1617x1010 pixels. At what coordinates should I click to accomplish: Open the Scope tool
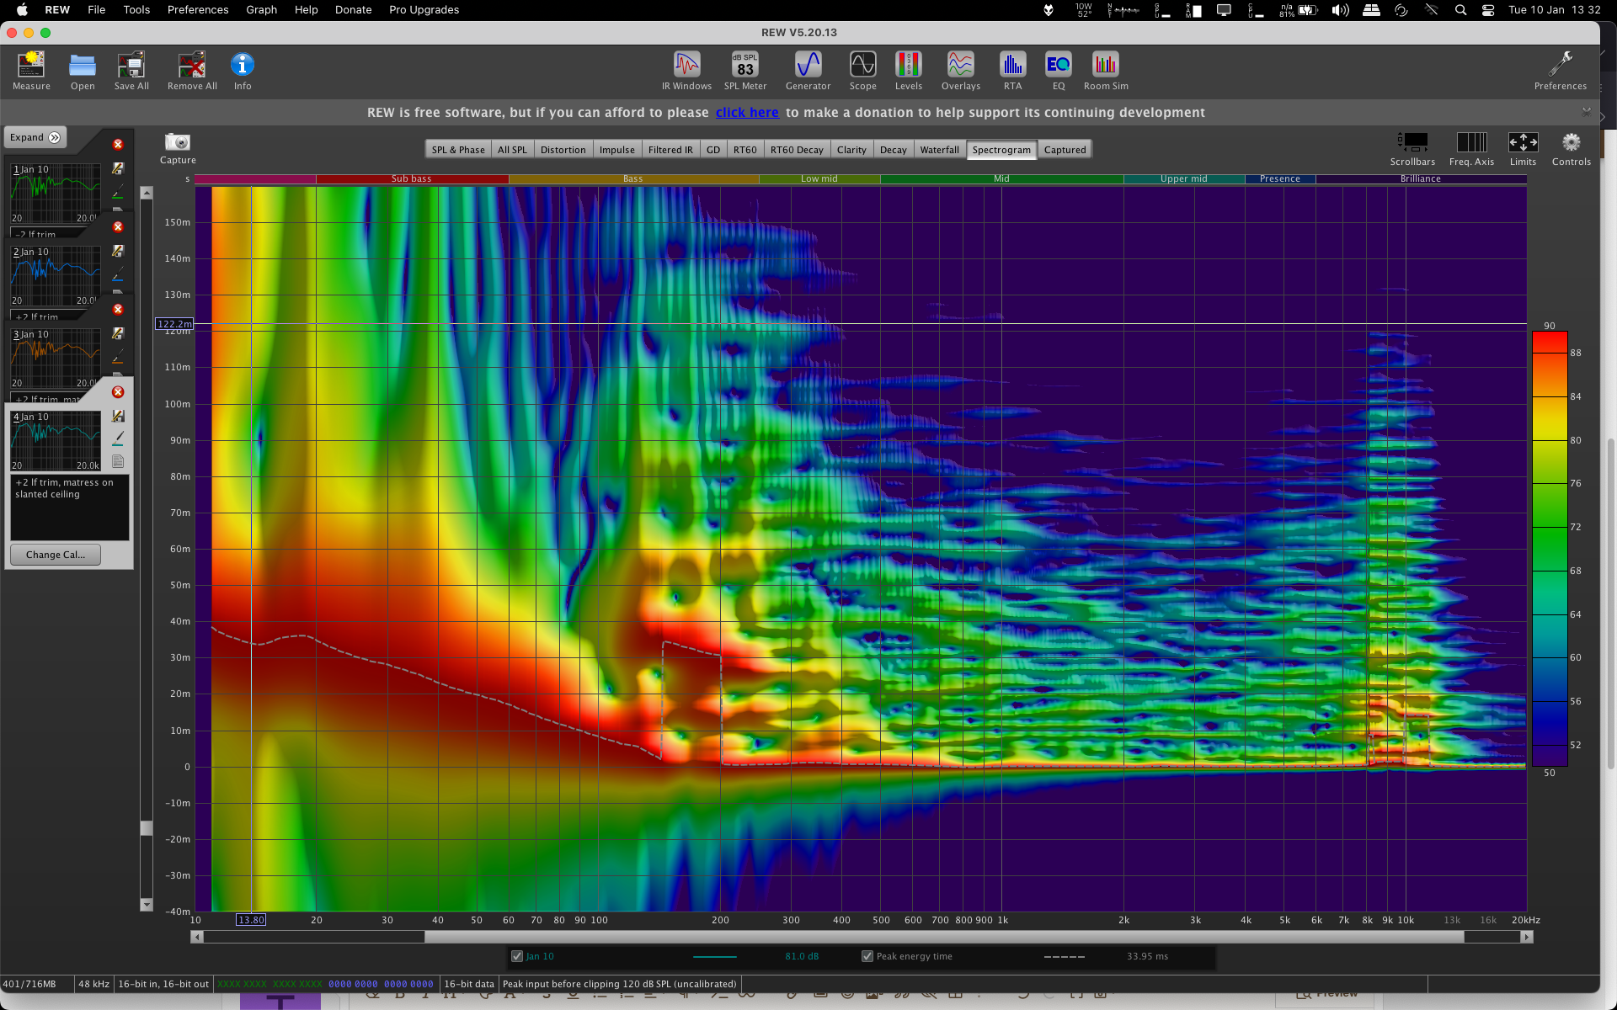click(862, 71)
